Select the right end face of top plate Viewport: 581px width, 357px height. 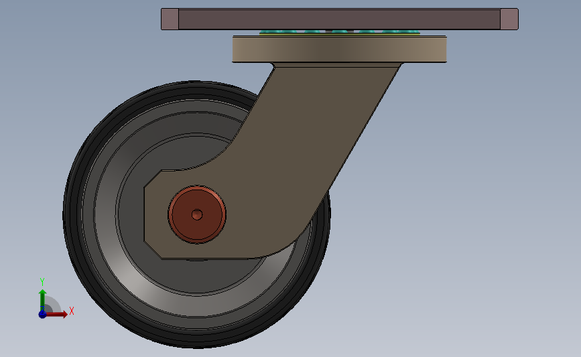(x=509, y=19)
